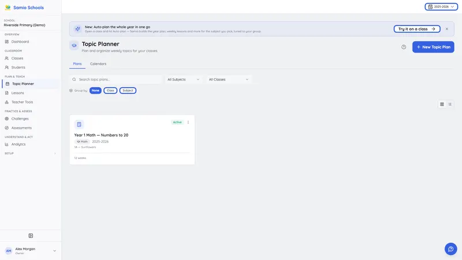The image size is (462, 260).
Task: Click the sparkle icon in the banner
Action: (77, 29)
